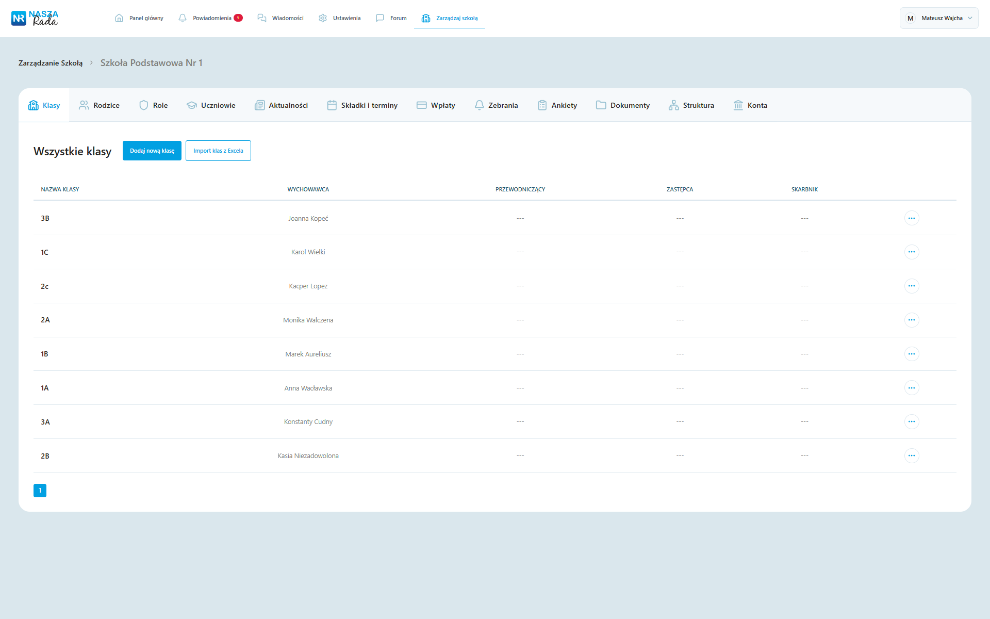The height and width of the screenshot is (619, 990).
Task: Open the Struktura tab
Action: tap(691, 105)
